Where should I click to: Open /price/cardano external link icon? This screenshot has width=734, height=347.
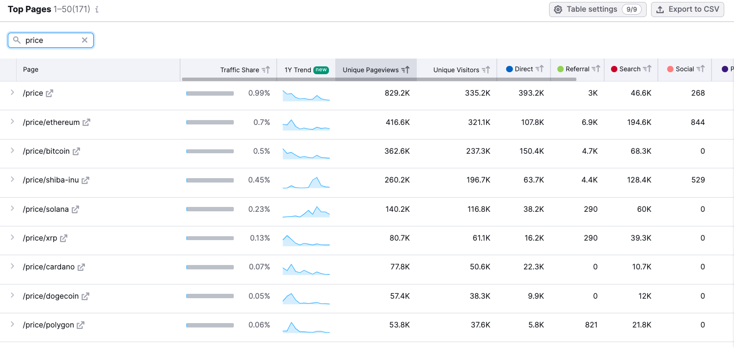pyautogui.click(x=81, y=267)
